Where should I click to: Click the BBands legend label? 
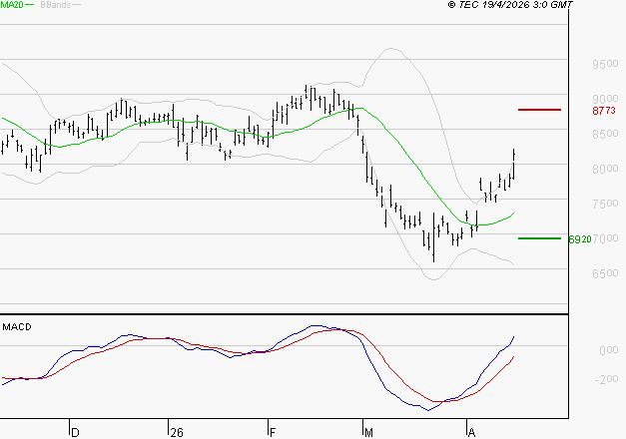click(55, 4)
